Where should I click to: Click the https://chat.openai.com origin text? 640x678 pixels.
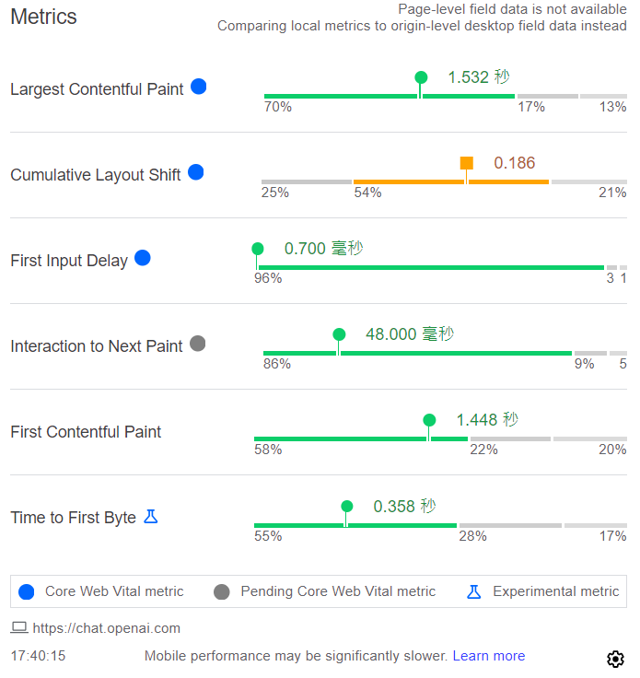[x=107, y=628]
